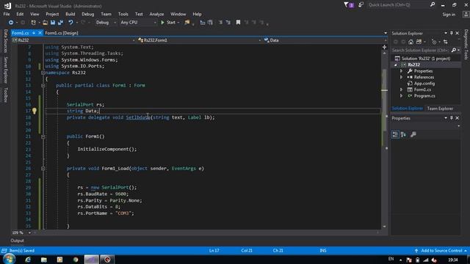Toggle auto hide pin of Properties panel
Screen dimensions: 470x264
(452, 118)
